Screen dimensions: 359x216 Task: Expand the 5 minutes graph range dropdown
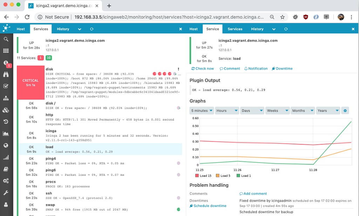click(x=202, y=110)
